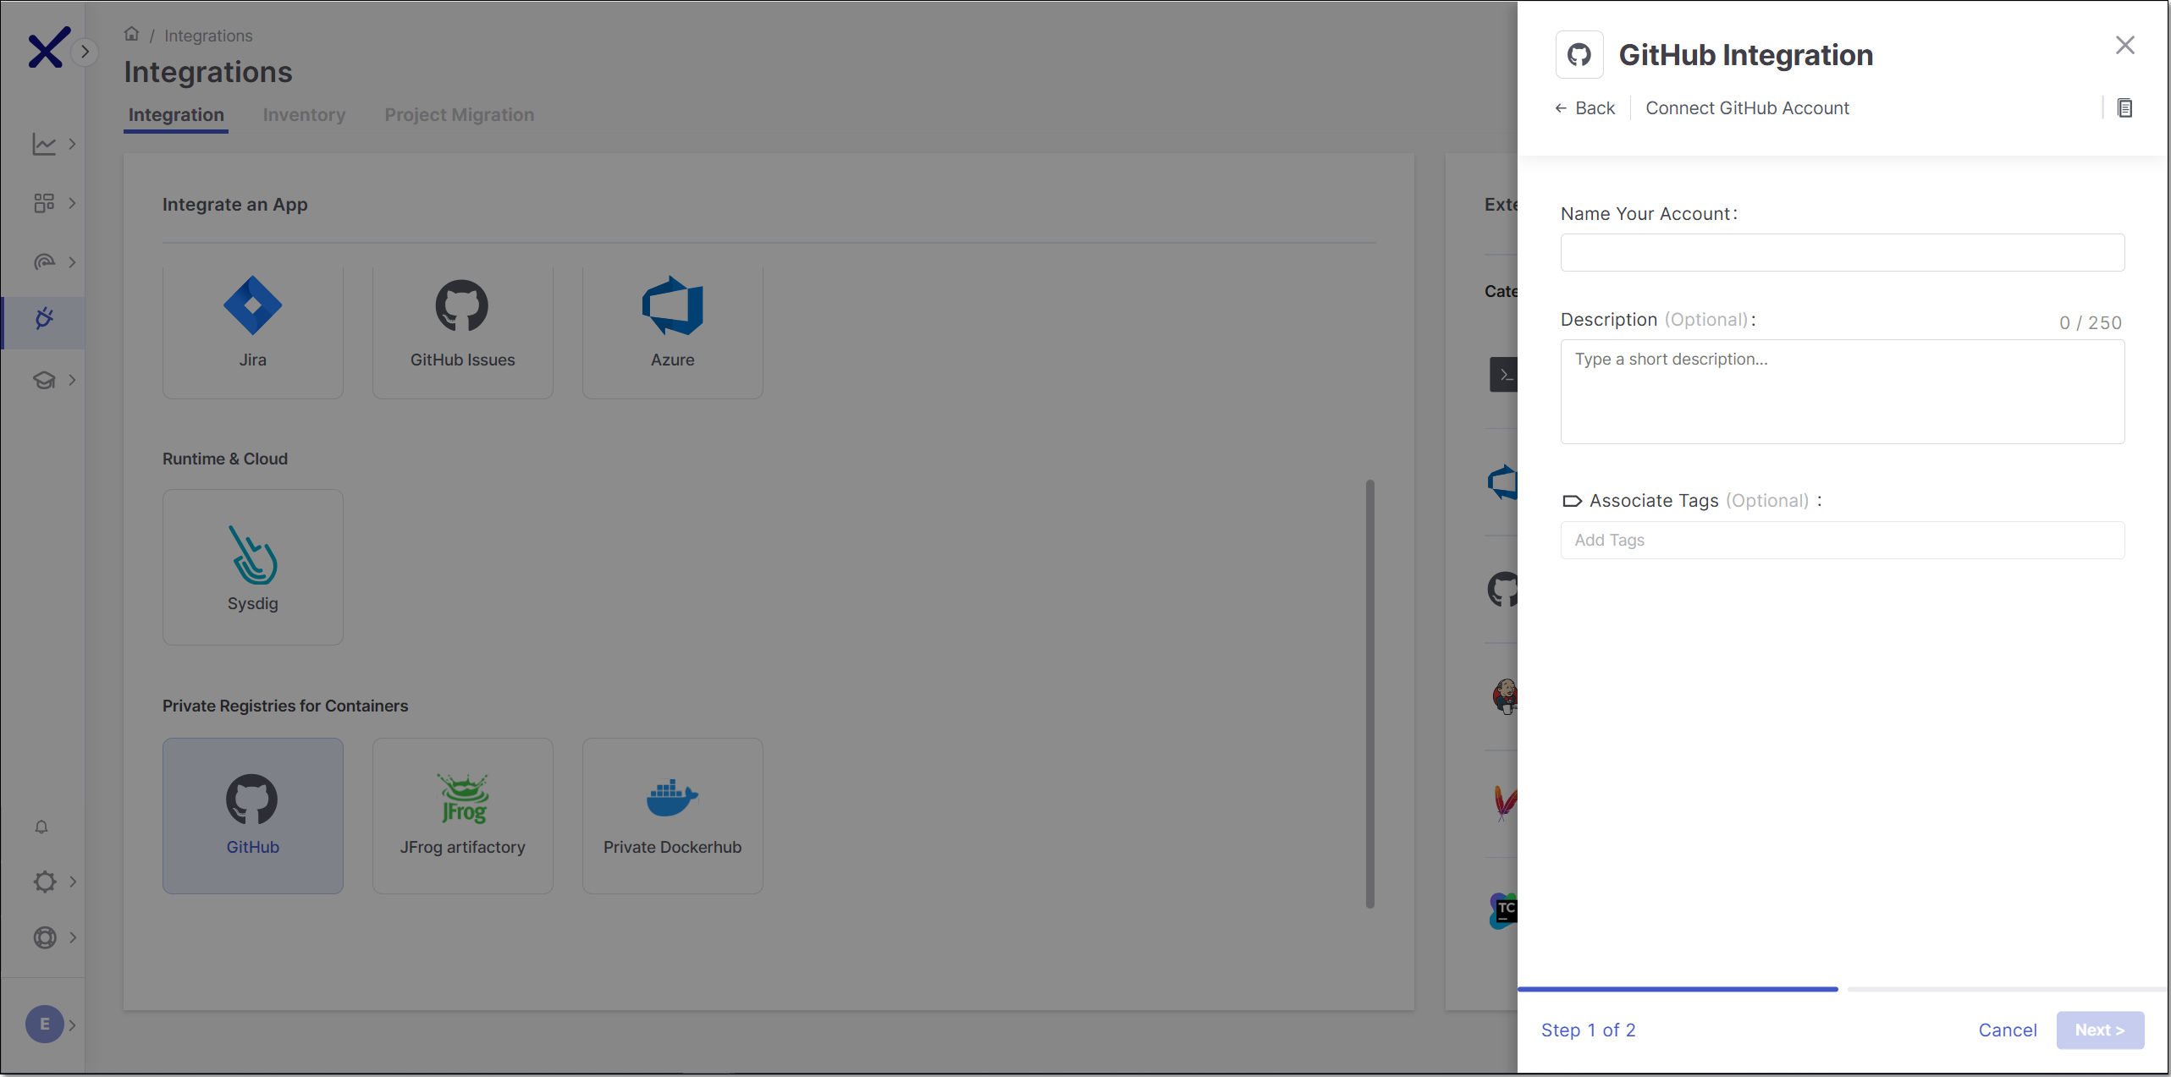Image resolution: width=2171 pixels, height=1077 pixels.
Task: Click the Maven feather icon in the right panel
Action: tap(1506, 804)
